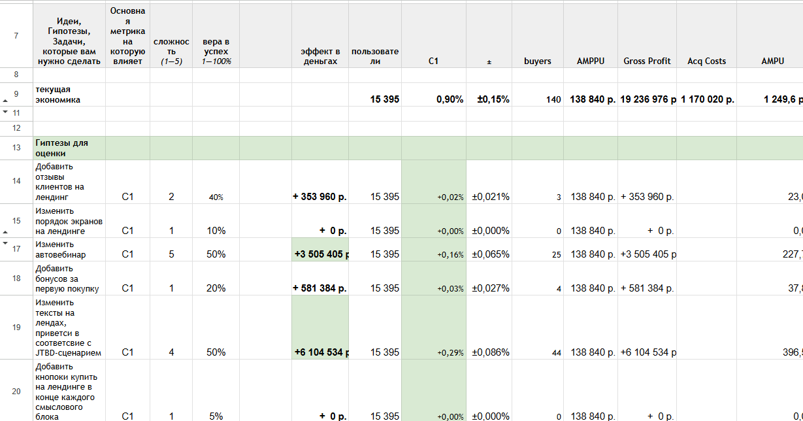This screenshot has width=803, height=421.
Task: Select the '140' buyers cell
Action: pyautogui.click(x=538, y=95)
